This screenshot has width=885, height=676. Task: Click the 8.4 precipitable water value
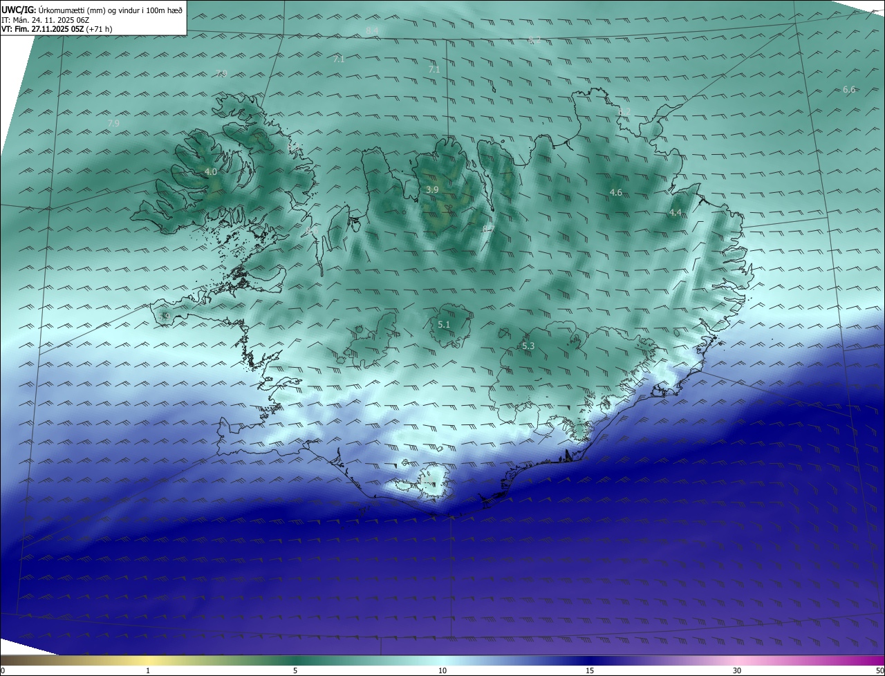point(373,30)
